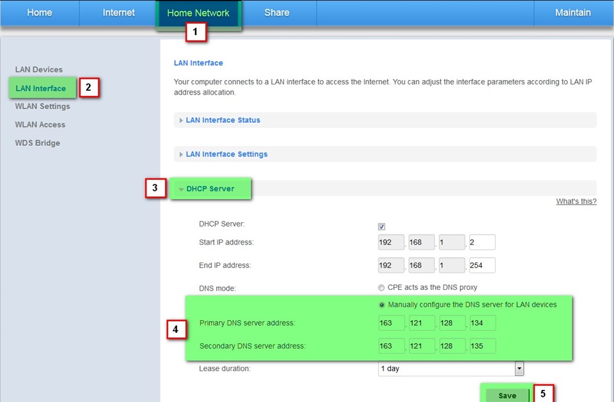Screen dimensions: 614x402
Task: Open the Lease duration dropdown
Action: coord(451,369)
